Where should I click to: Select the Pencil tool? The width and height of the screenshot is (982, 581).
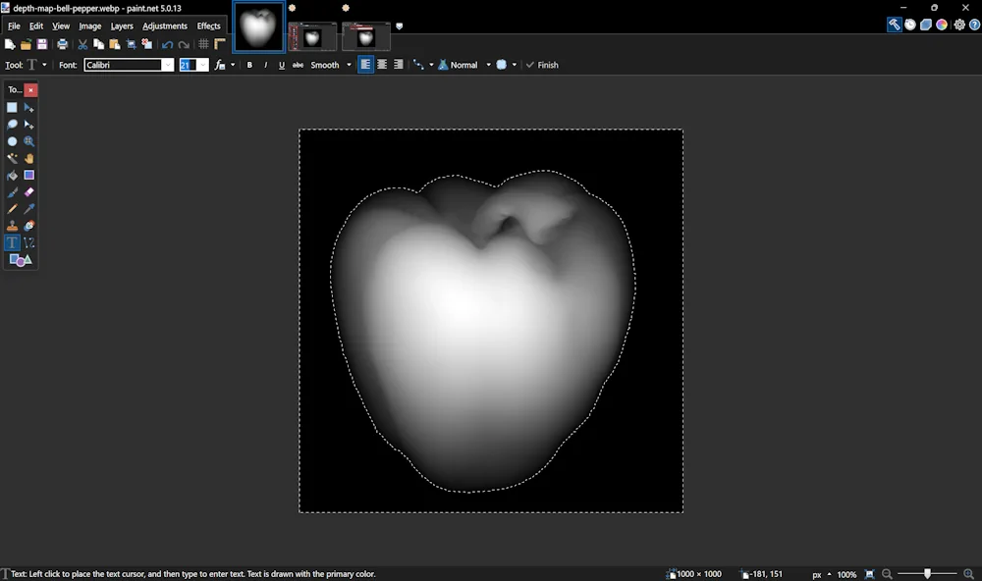[x=12, y=209]
